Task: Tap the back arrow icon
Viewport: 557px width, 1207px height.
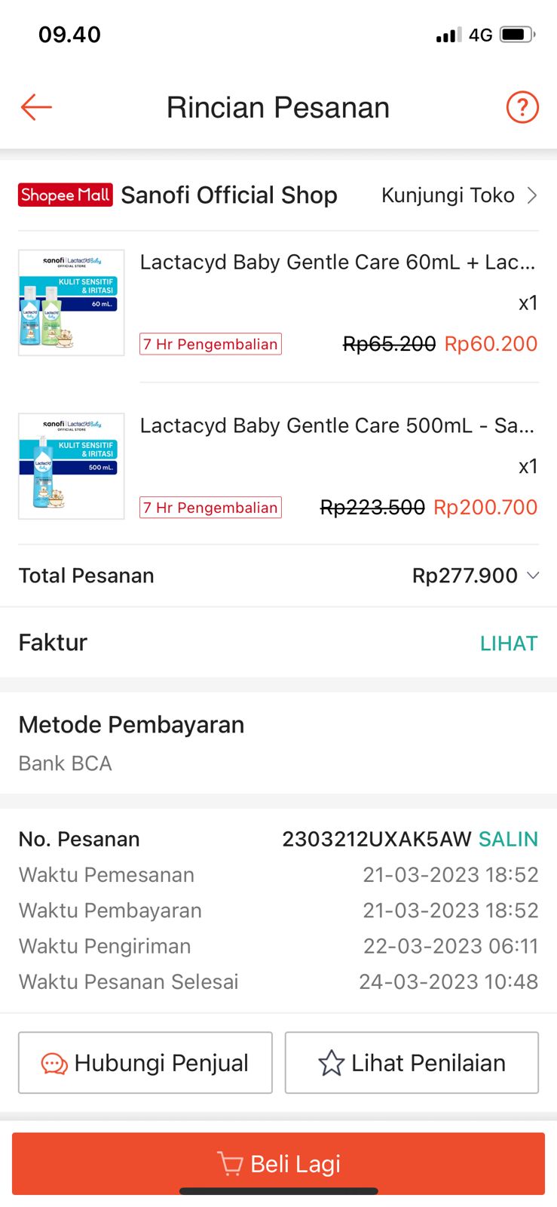Action: (36, 107)
